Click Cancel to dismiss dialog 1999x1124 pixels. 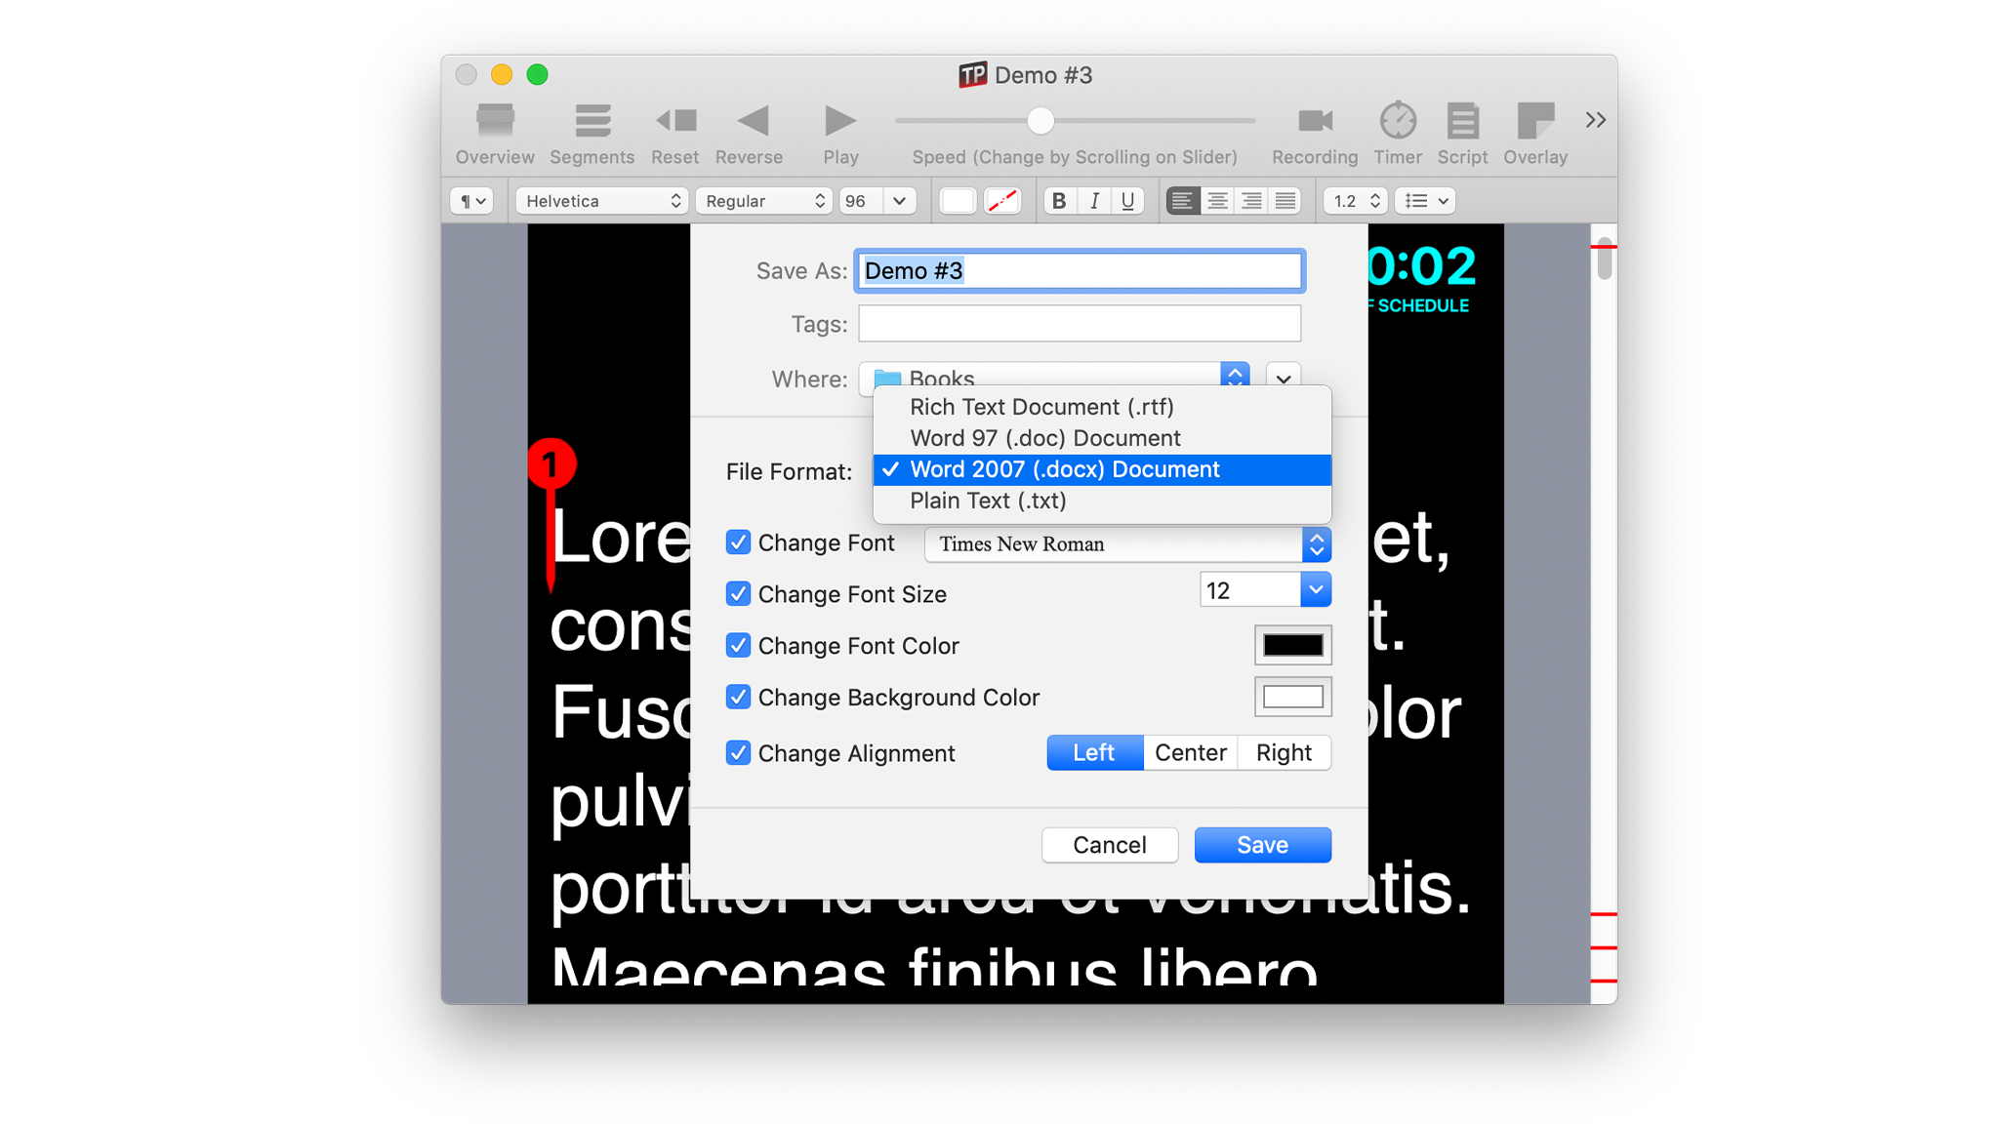pos(1110,844)
